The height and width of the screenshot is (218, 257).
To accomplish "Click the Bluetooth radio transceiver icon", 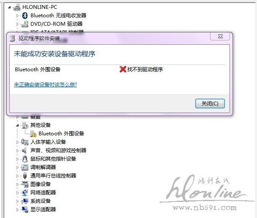I will pos(25,16).
